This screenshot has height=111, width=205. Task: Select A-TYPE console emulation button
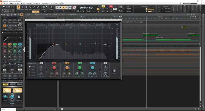pos(19,85)
